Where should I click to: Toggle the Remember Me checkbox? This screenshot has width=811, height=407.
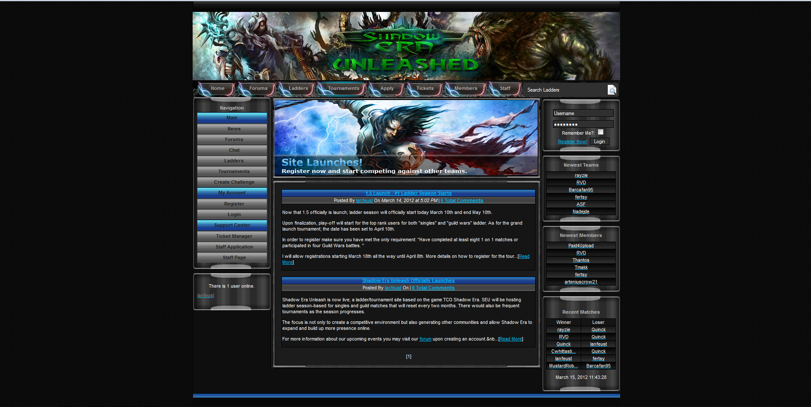pyautogui.click(x=600, y=132)
